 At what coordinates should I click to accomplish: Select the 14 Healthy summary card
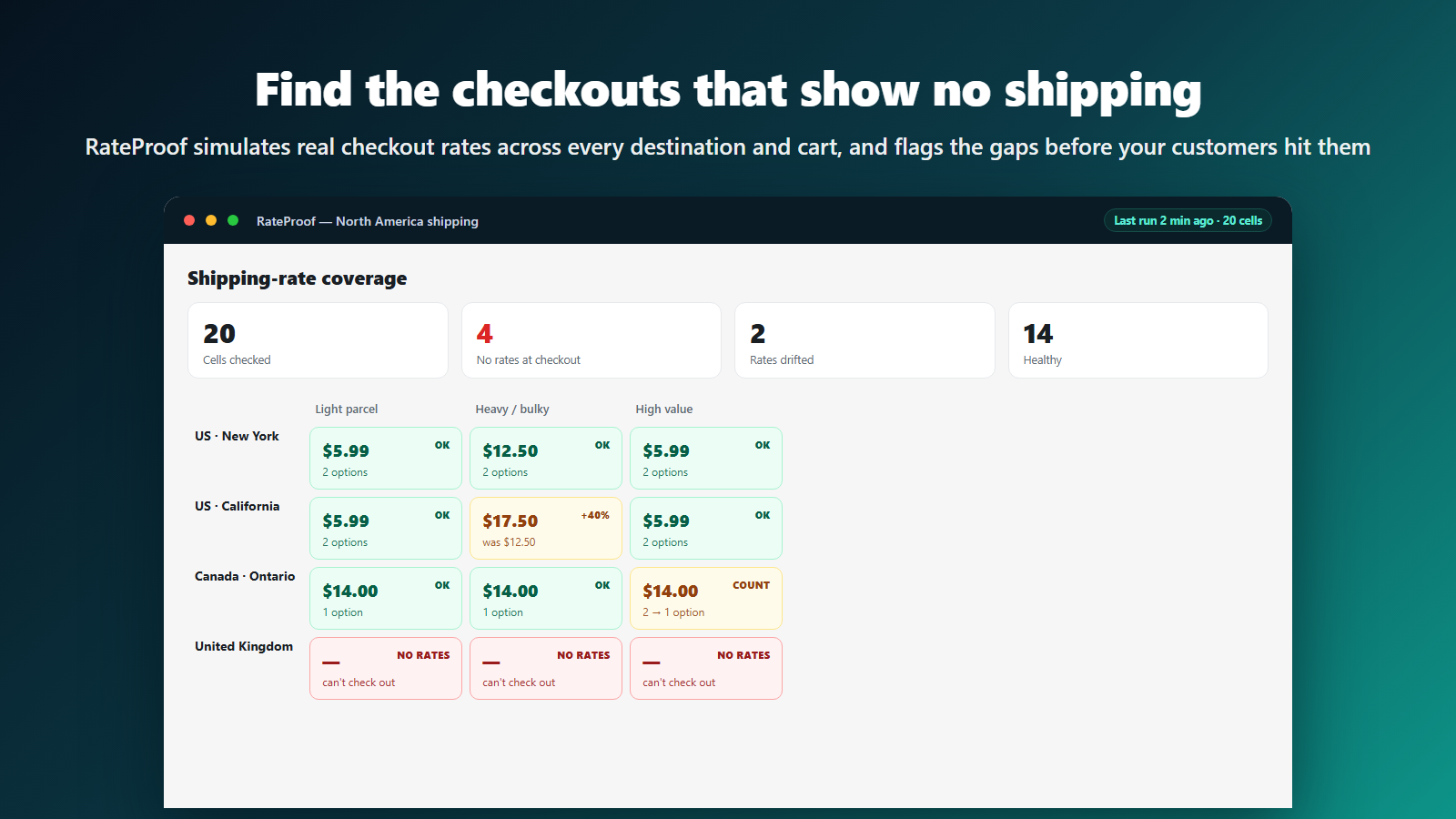tap(1138, 340)
